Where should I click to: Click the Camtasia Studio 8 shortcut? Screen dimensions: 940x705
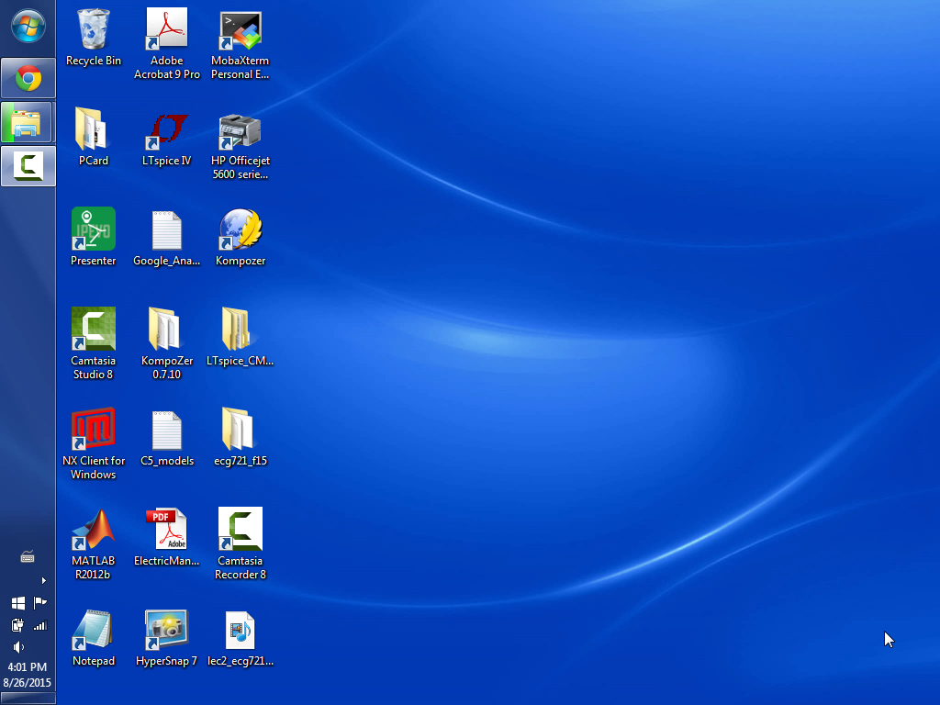pyautogui.click(x=94, y=330)
